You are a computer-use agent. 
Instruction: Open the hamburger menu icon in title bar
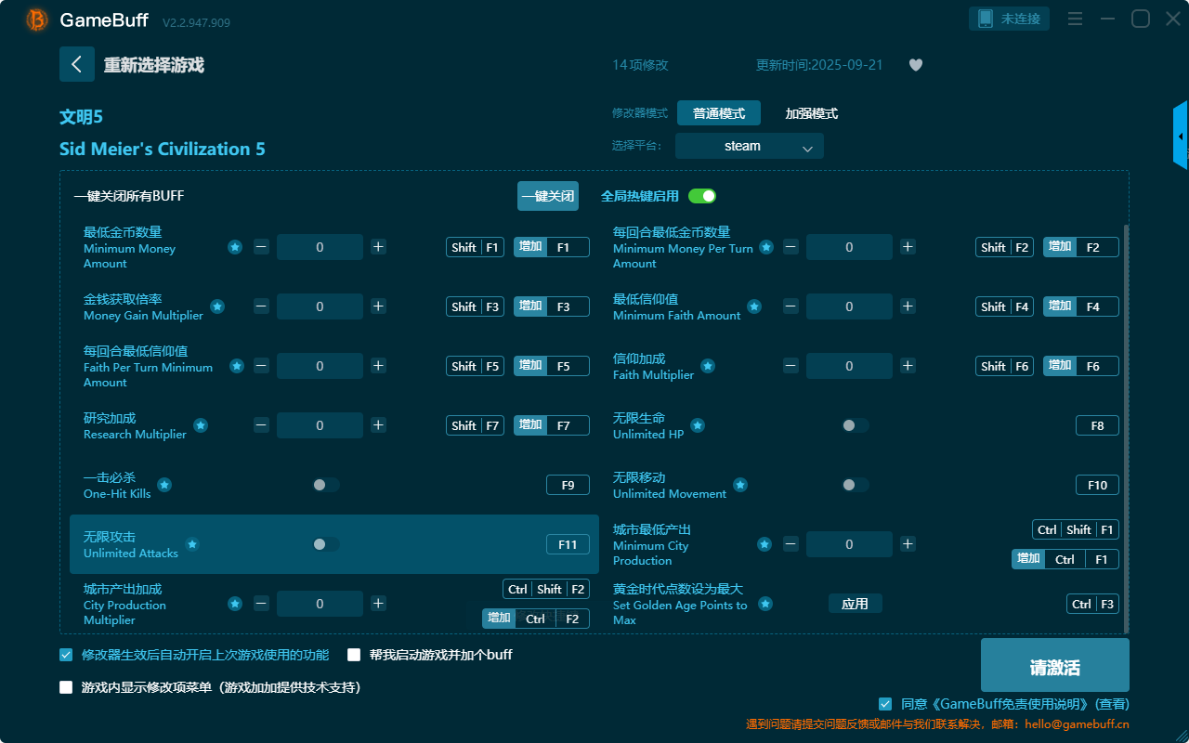[x=1075, y=19]
